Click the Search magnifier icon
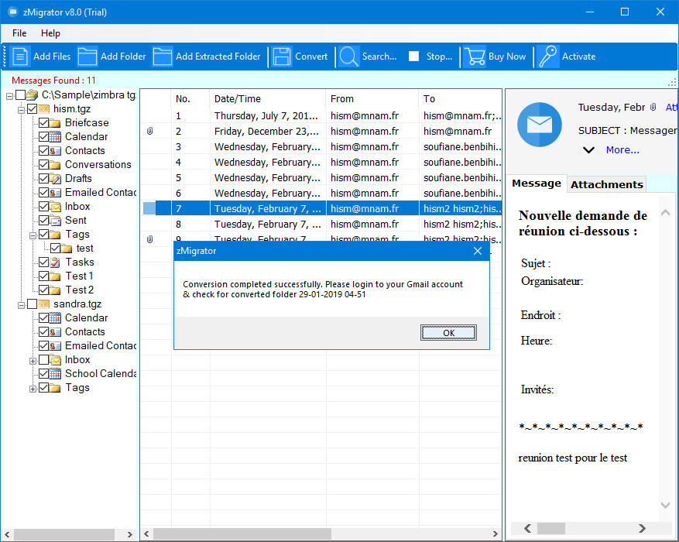Viewport: 679px width, 542px height. 348,57
